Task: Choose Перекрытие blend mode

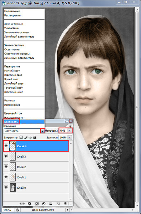Action: (x=12, y=66)
